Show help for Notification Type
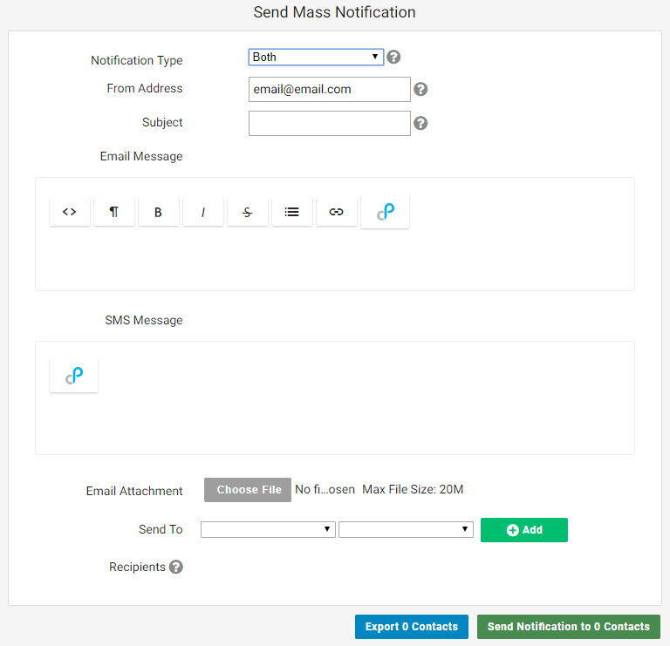The height and width of the screenshot is (646, 670). click(393, 57)
